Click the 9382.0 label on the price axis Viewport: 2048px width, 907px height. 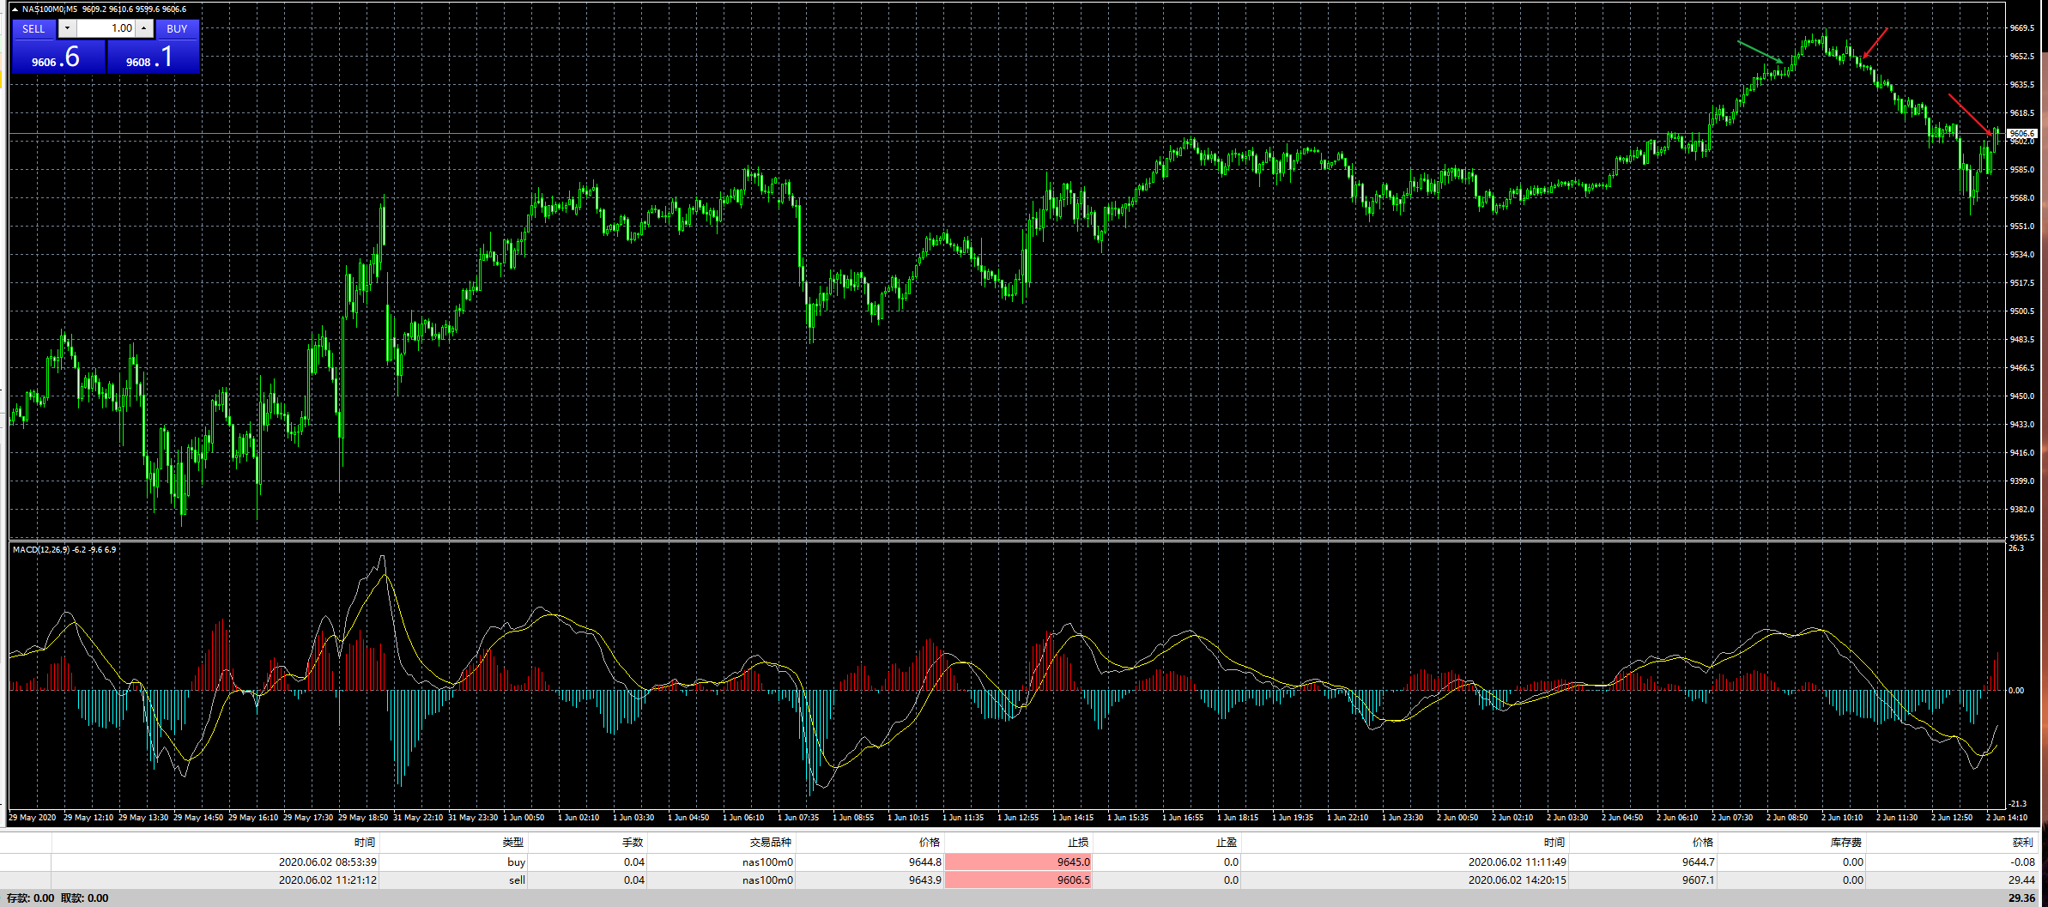point(2022,510)
